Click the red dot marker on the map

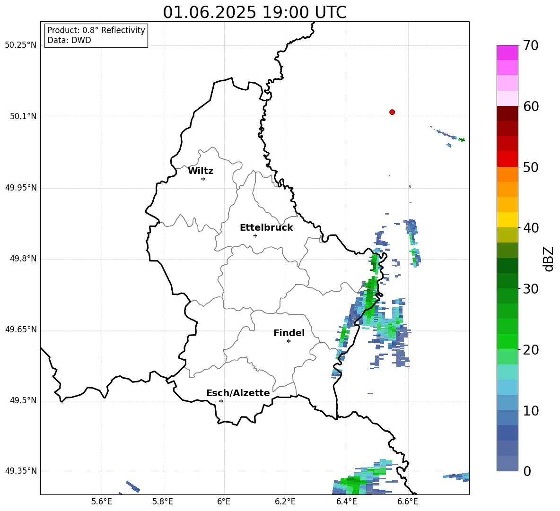(x=392, y=112)
